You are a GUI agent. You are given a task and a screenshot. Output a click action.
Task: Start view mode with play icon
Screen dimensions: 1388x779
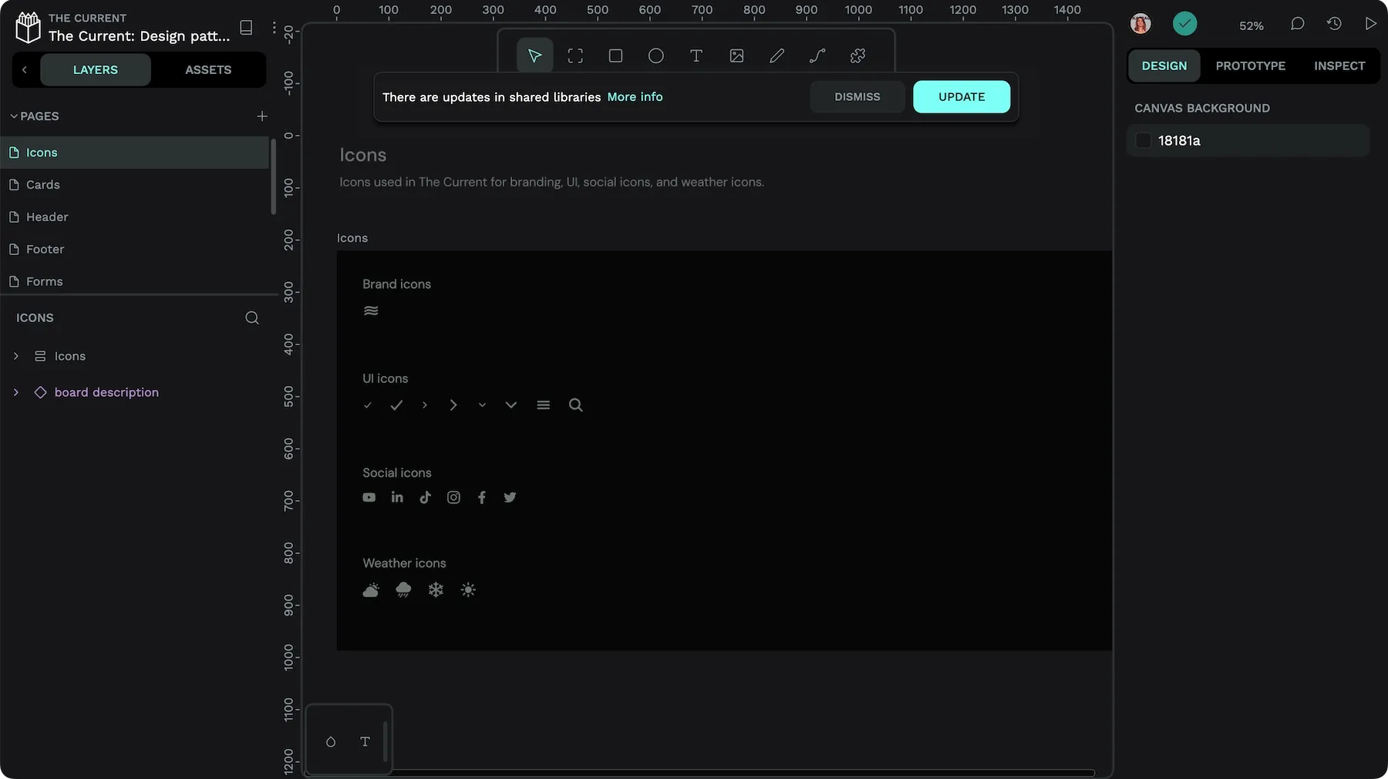1370,24
